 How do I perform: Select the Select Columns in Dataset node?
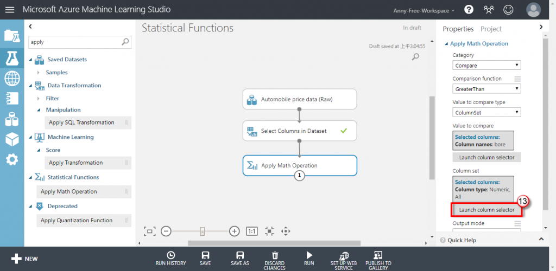(300, 131)
